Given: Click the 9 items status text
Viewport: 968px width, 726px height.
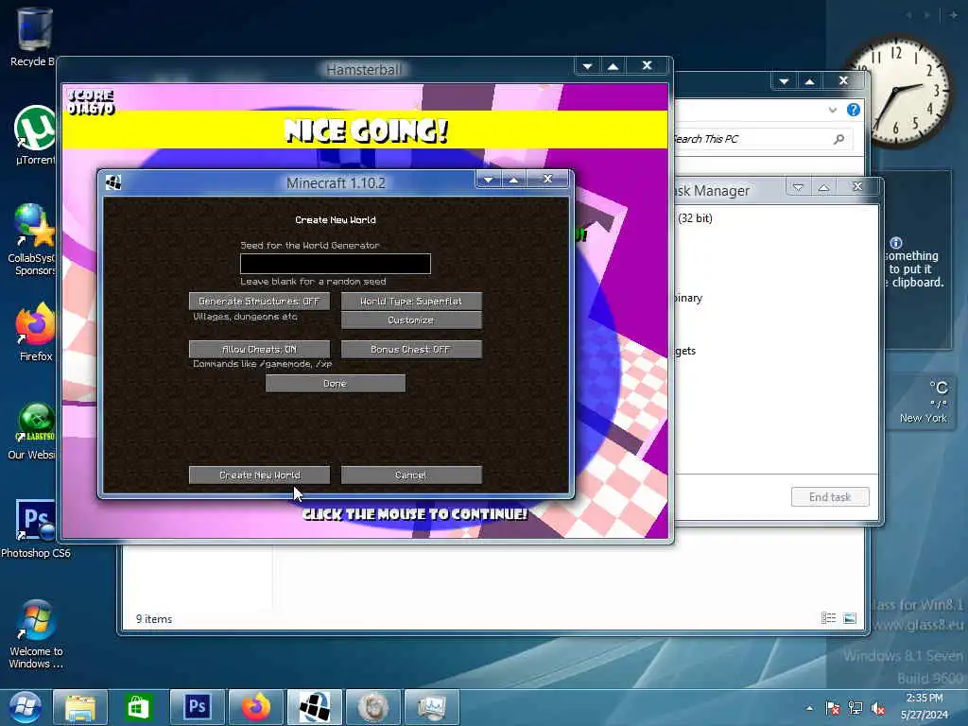Looking at the screenshot, I should [x=154, y=618].
